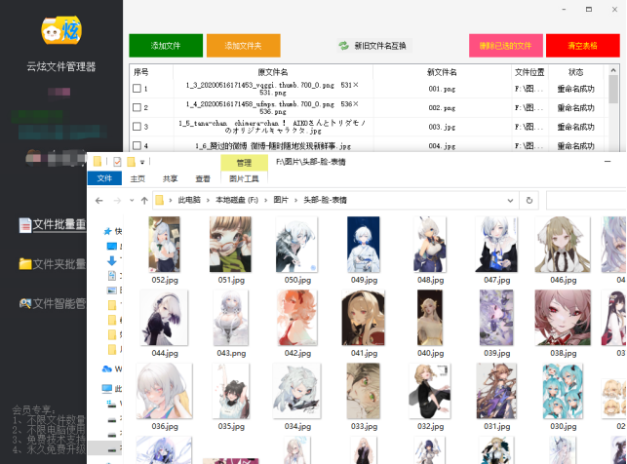Click quick access new folder icon
The image size is (627, 464).
(x=131, y=162)
